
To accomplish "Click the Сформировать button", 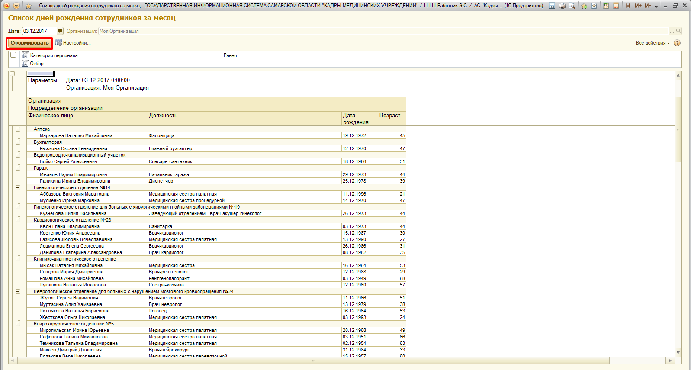I will point(29,43).
